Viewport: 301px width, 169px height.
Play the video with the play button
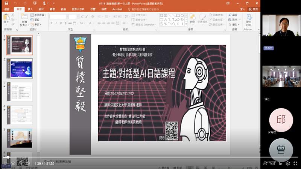tap(6, 163)
